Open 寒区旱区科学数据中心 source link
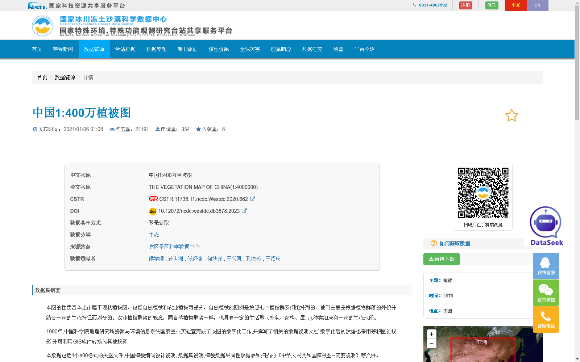Screen dimensions: 580x362 pos(174,247)
